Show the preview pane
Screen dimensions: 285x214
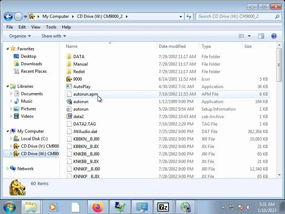tap(261, 36)
